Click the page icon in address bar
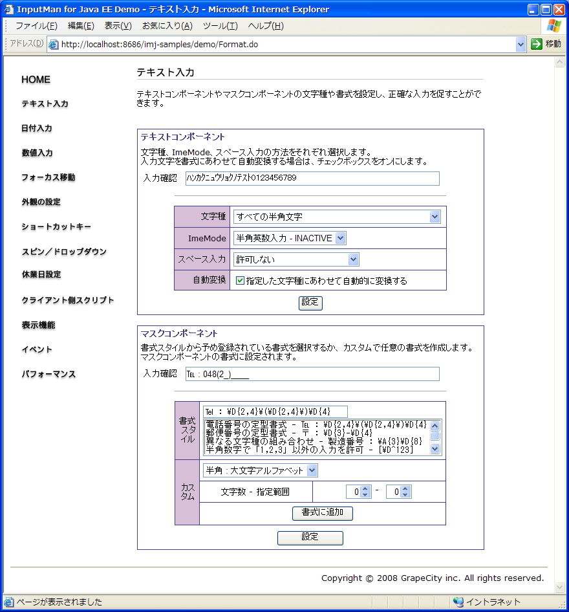The image size is (569, 612). [54, 45]
